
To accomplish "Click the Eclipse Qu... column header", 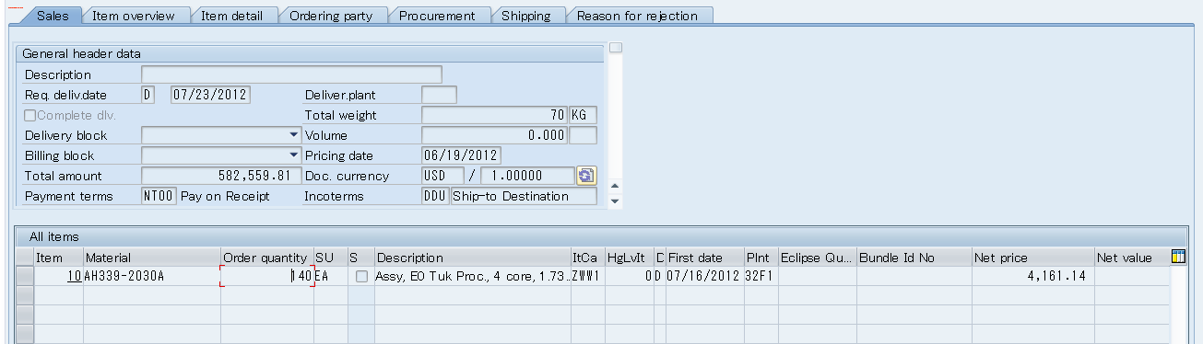I will [817, 258].
